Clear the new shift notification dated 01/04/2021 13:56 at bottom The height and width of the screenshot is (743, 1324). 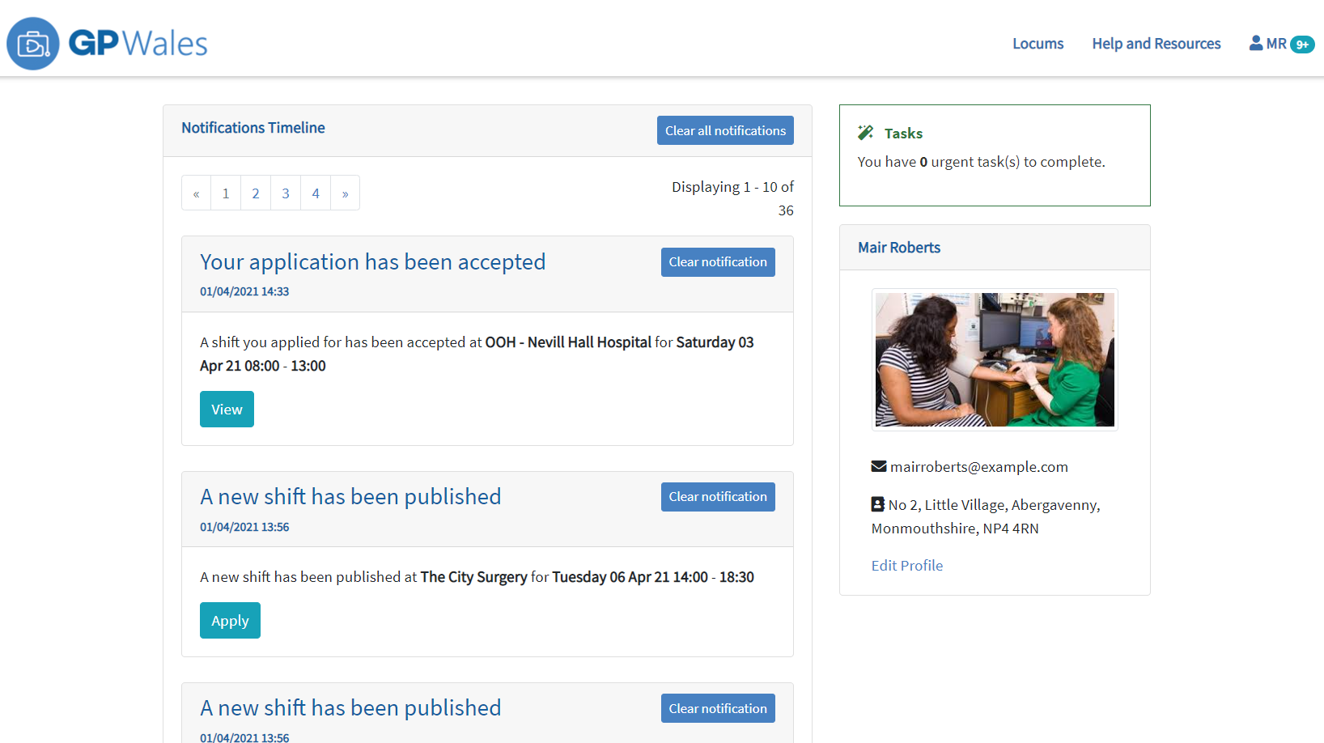(718, 708)
